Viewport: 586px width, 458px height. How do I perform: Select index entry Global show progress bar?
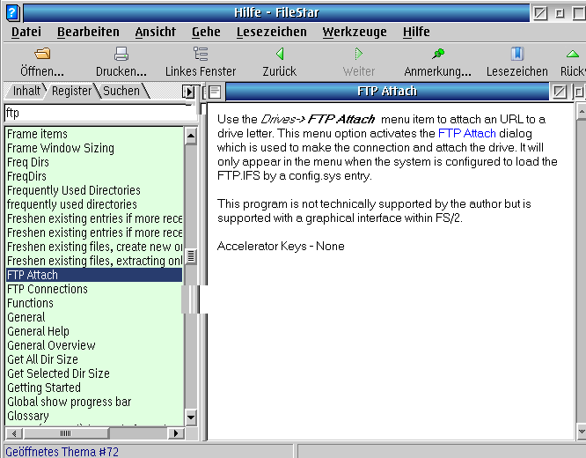click(94, 402)
